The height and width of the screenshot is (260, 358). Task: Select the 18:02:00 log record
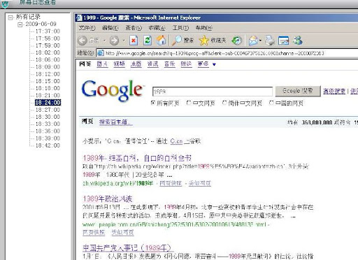coord(48,52)
